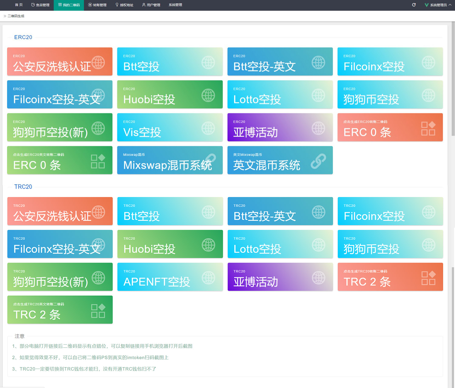Click note 2 about imtoken扫码截图
Screen dimensions: 455x388
tap(90, 358)
